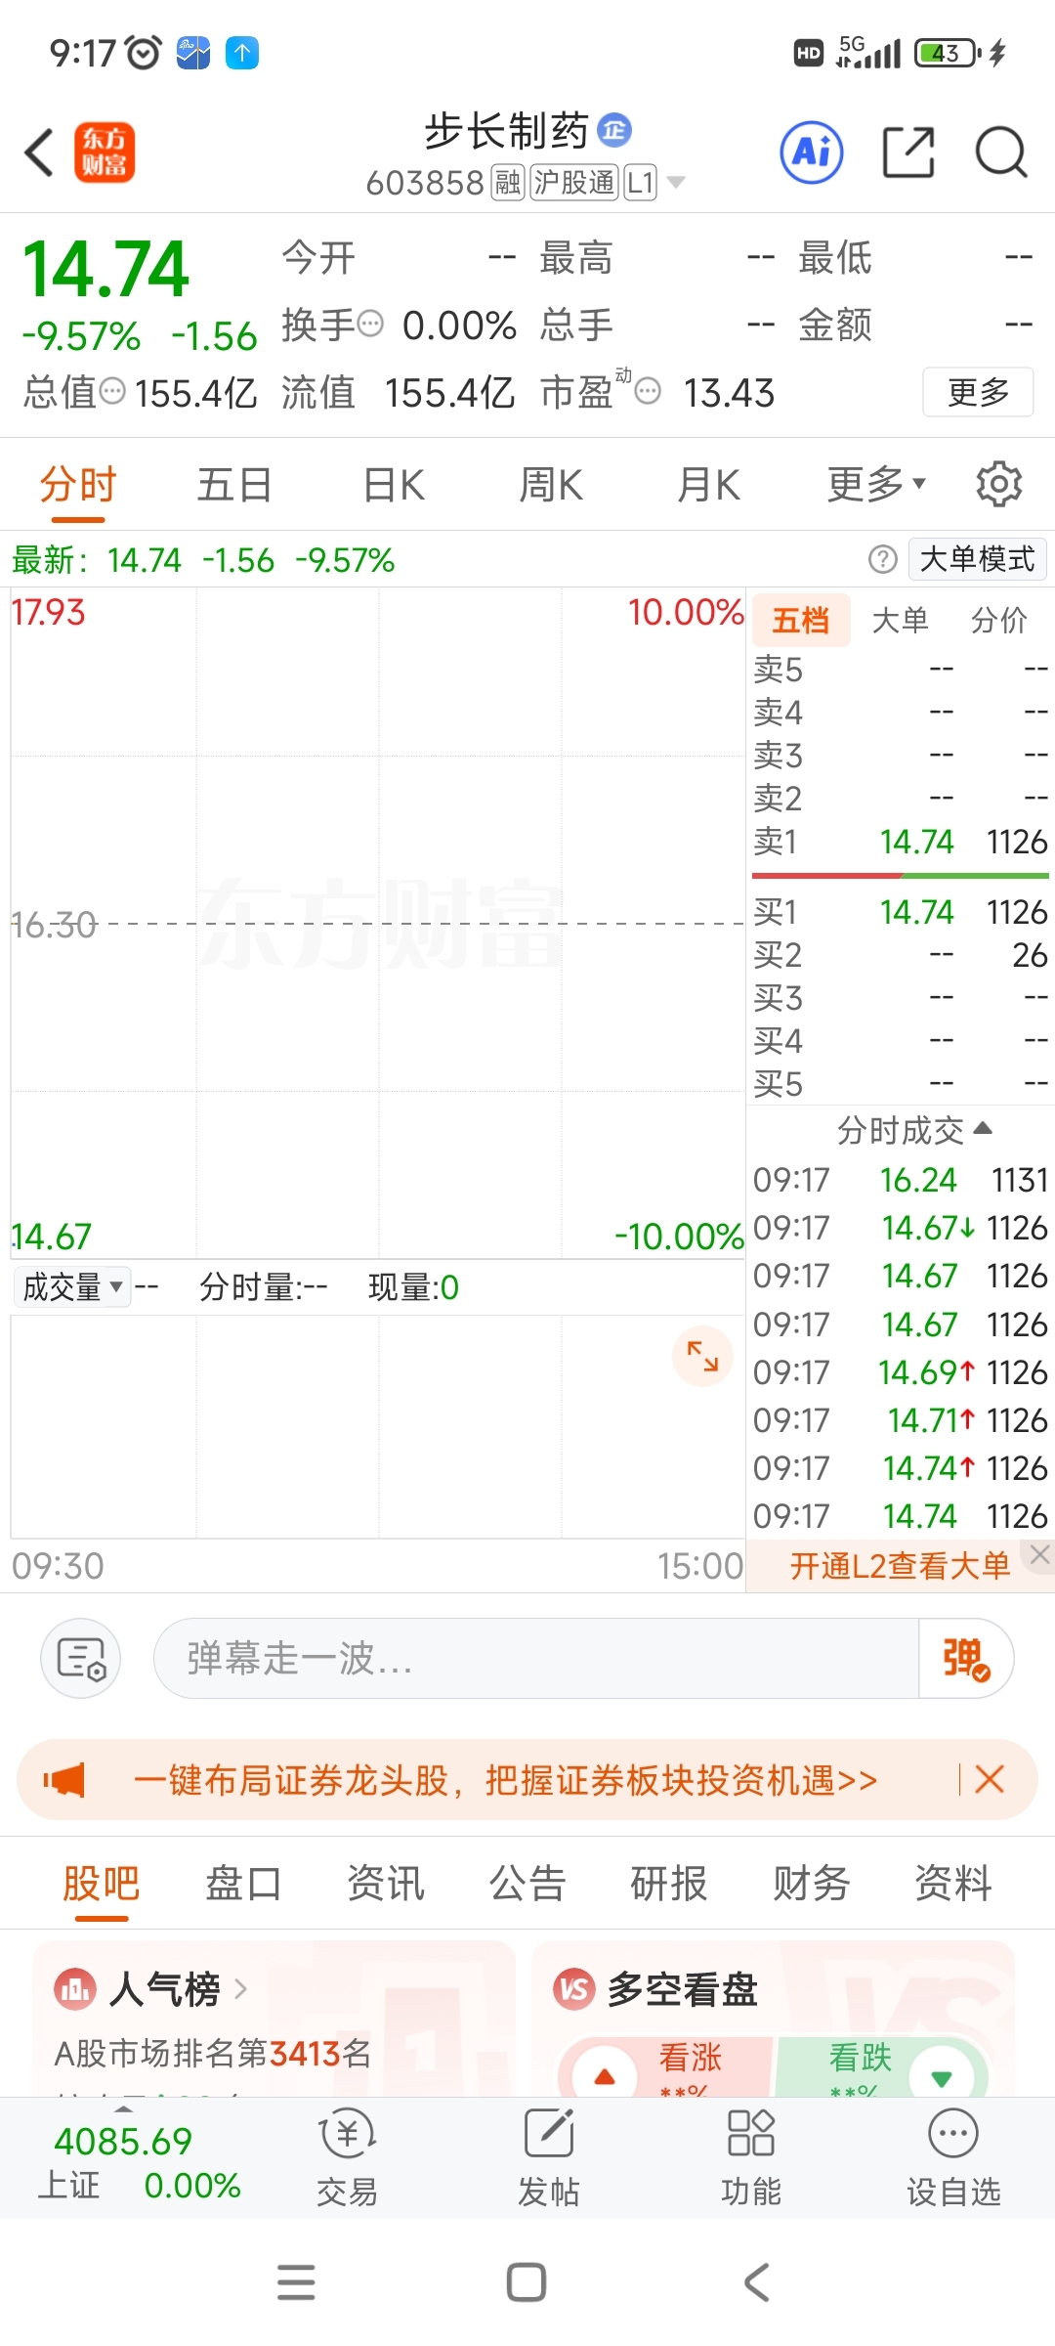1055x2346 pixels.
Task: Tap the 弹 send danmaku icon
Action: 966,1659
